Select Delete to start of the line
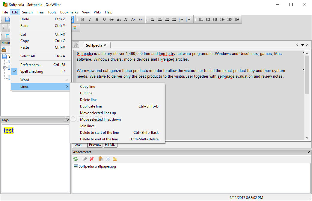This screenshot has width=312, height=201. [x=117, y=133]
